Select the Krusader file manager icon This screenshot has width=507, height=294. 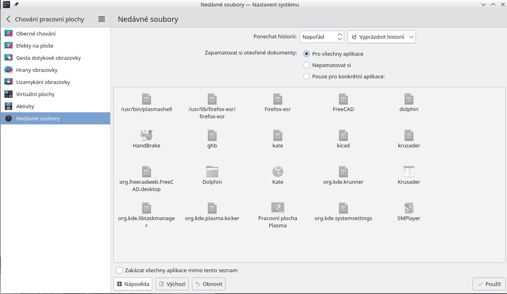coord(409,171)
